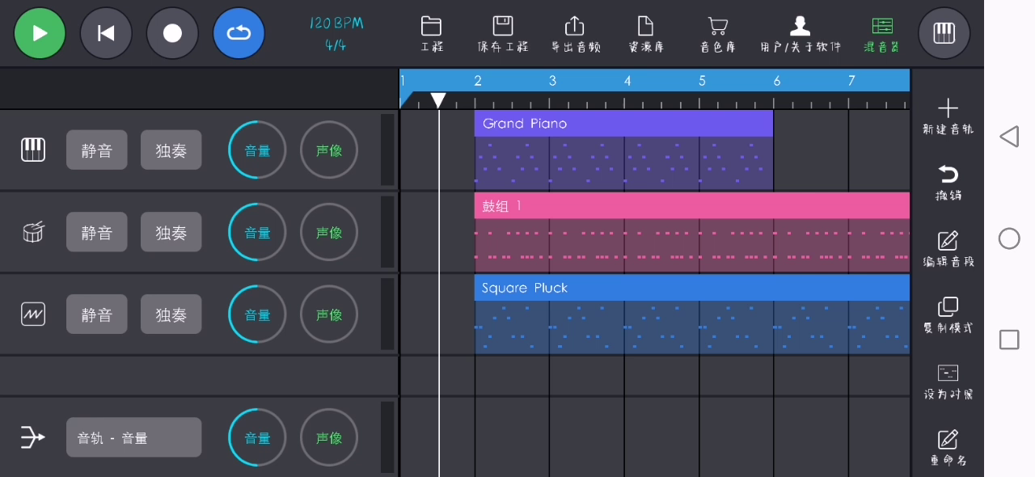Image resolution: width=1035 pixels, height=477 pixels.
Task: Open the sound library cart icon (音色库)
Action: [x=717, y=34]
